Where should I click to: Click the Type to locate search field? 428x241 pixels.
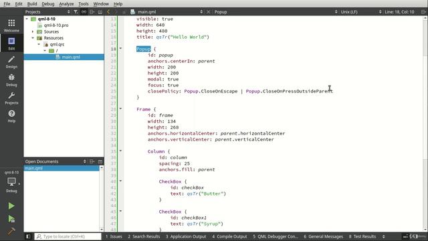pyautogui.click(x=68, y=236)
